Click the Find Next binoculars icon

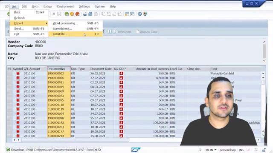(x=96, y=14)
